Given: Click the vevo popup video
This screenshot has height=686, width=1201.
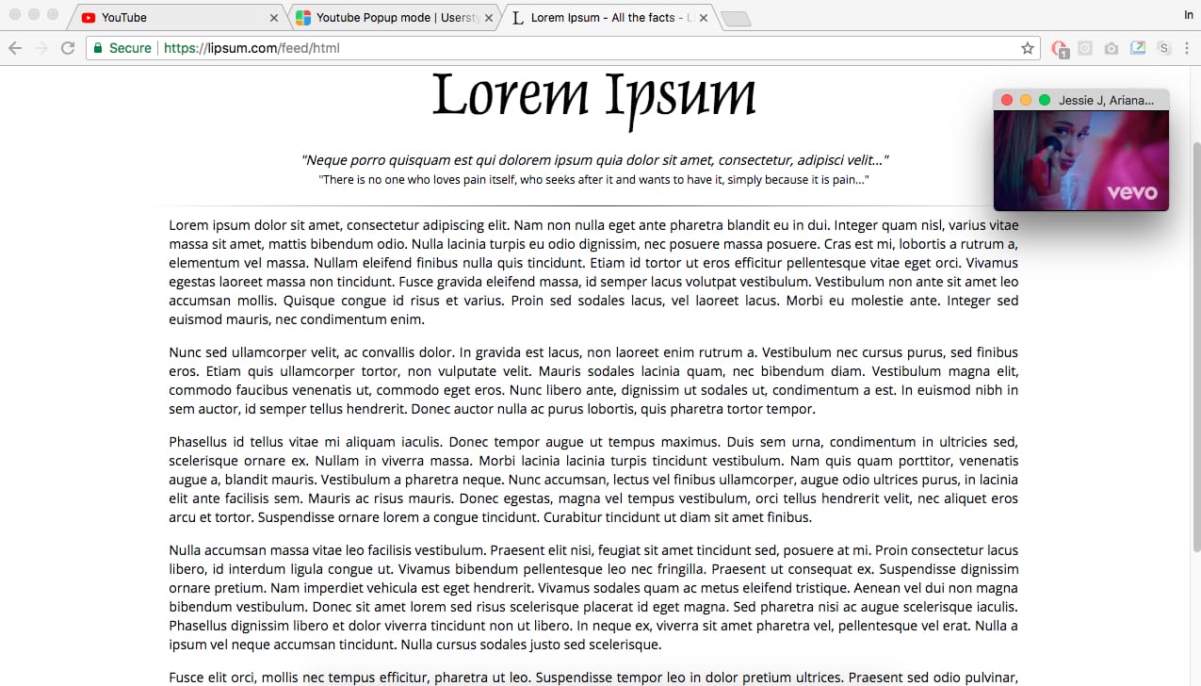Looking at the screenshot, I should tap(1081, 160).
